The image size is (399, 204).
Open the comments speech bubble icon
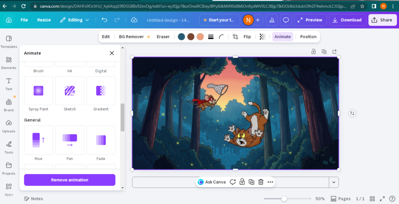(x=286, y=20)
